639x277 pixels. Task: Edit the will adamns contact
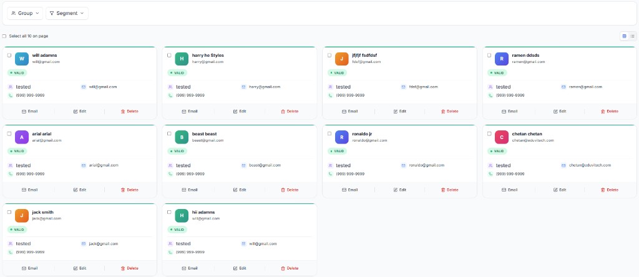(x=79, y=111)
